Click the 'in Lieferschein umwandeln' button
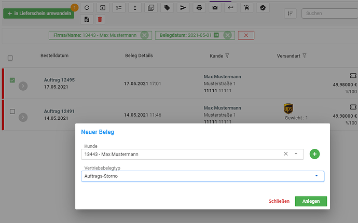 point(38,13)
